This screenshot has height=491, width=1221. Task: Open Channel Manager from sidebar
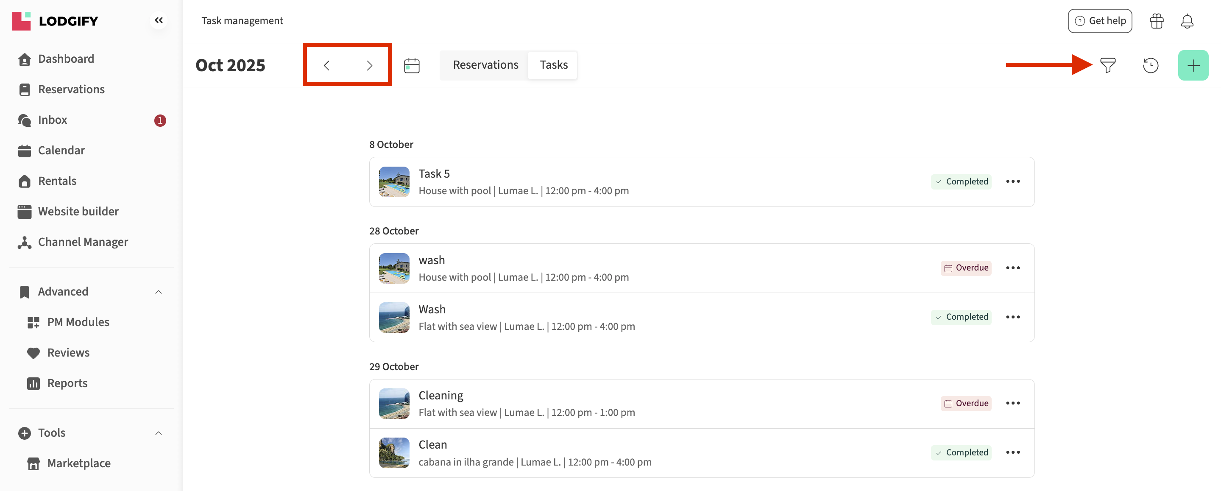[83, 242]
